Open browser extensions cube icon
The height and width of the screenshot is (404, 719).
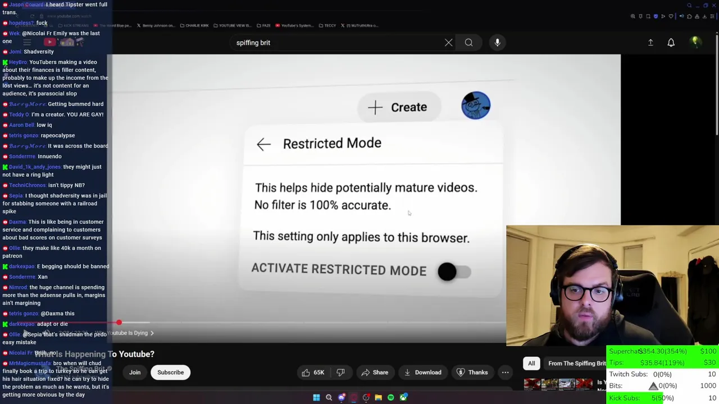[689, 16]
